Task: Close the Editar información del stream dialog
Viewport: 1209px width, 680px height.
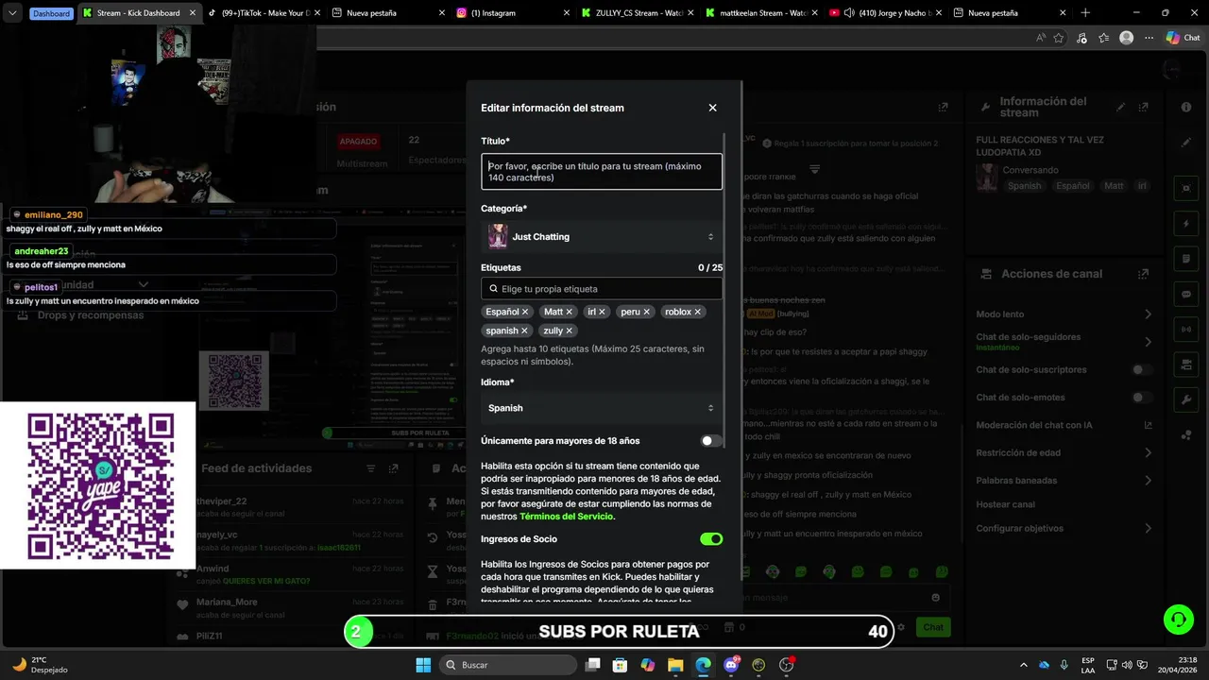Action: [712, 108]
